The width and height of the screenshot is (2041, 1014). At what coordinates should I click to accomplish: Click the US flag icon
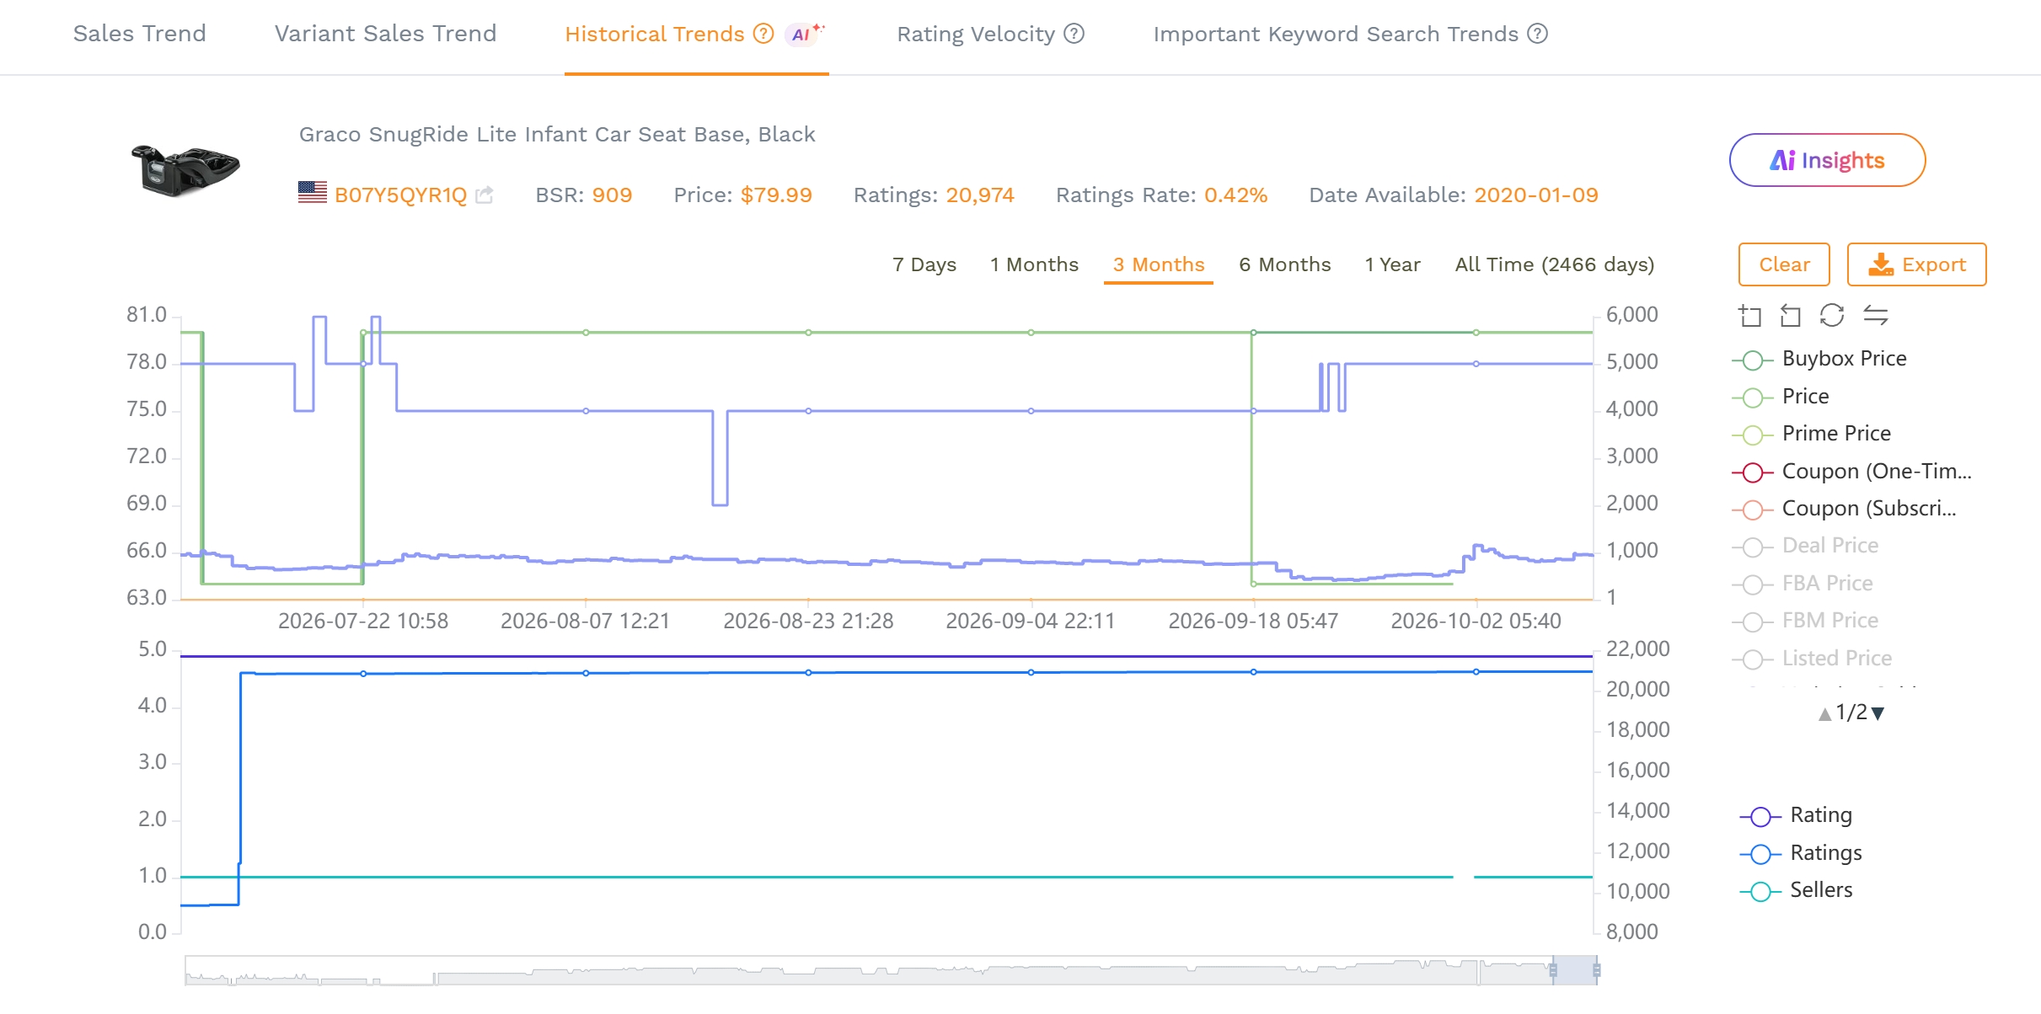[x=313, y=193]
